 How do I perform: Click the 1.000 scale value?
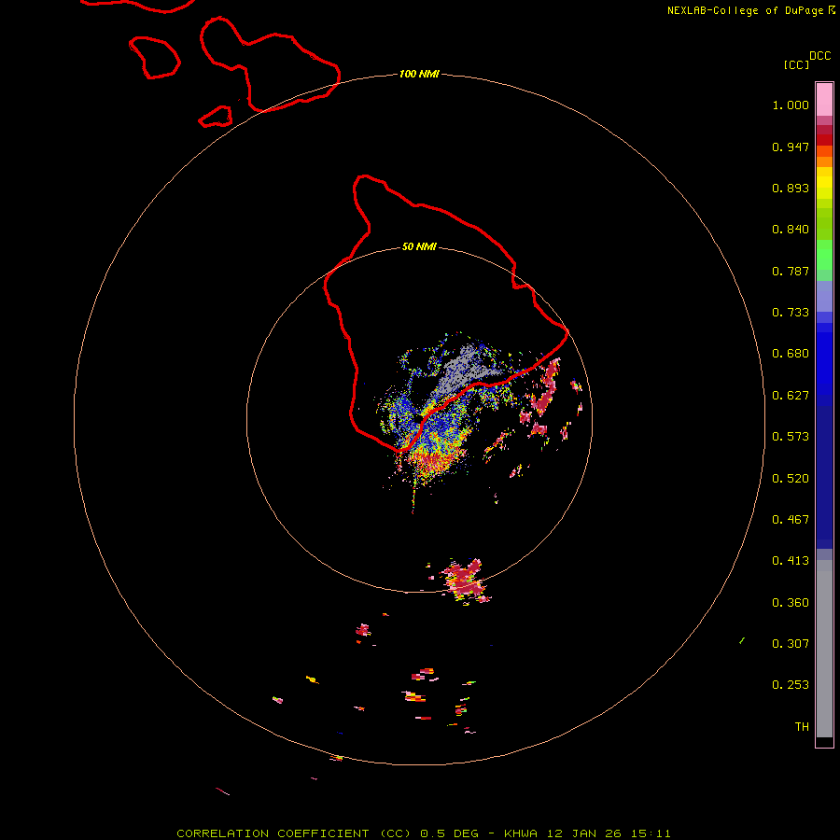tap(791, 105)
